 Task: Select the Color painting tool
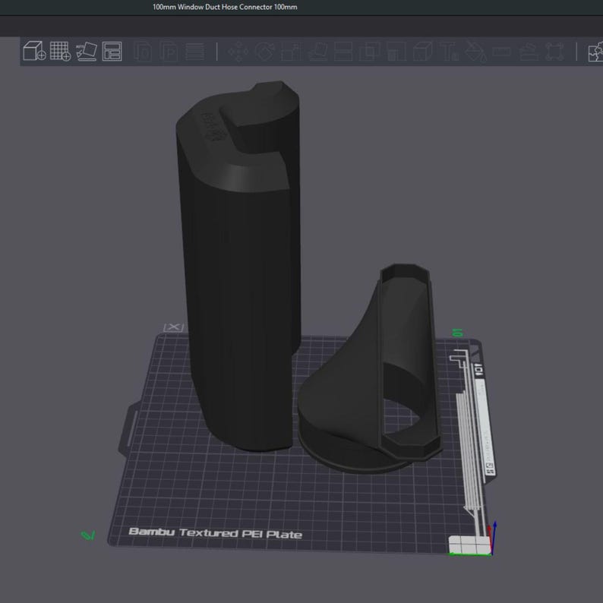pyautogui.click(x=475, y=52)
